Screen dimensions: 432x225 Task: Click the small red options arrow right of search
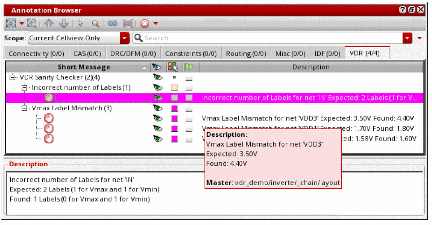pyautogui.click(x=419, y=38)
